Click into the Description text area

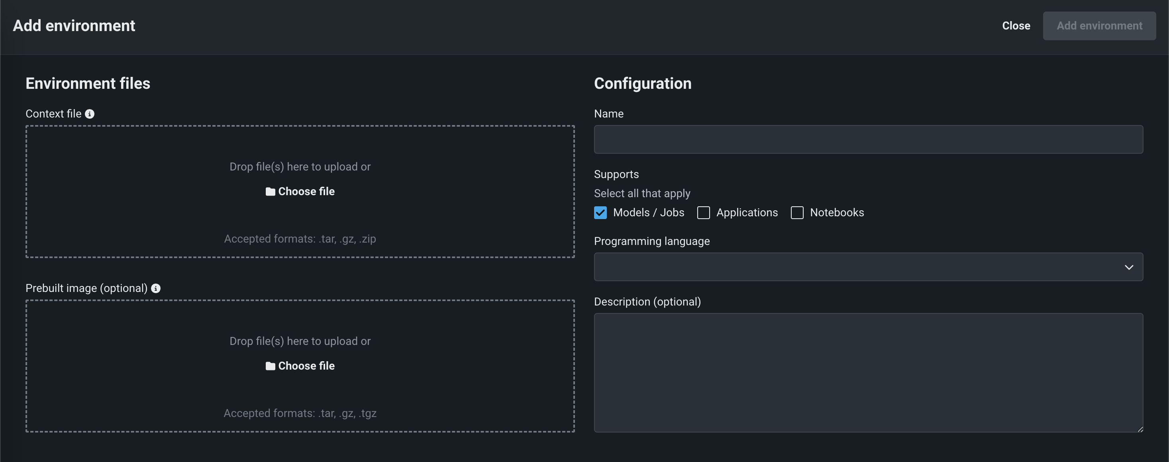click(868, 372)
